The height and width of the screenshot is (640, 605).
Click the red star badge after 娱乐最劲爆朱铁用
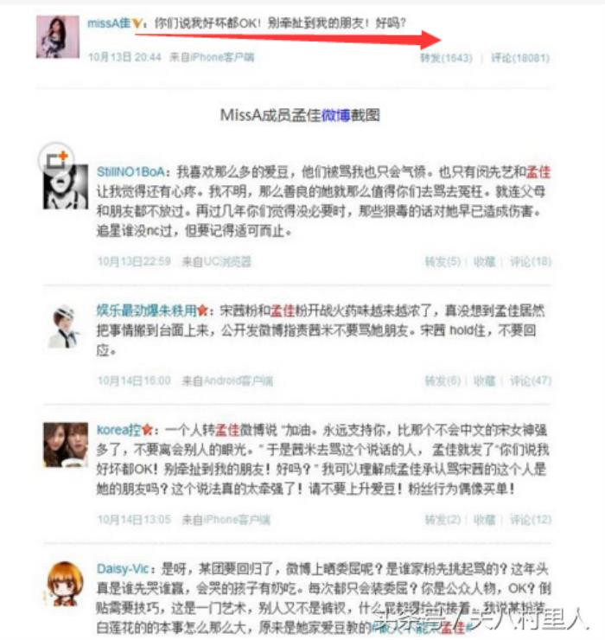click(x=202, y=311)
